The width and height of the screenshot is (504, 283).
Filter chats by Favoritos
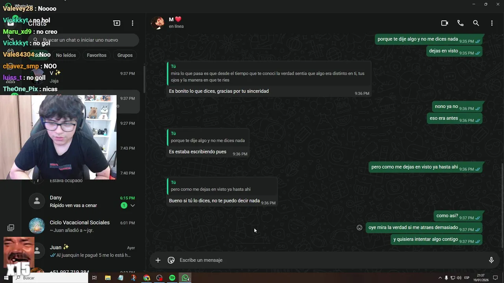point(96,55)
